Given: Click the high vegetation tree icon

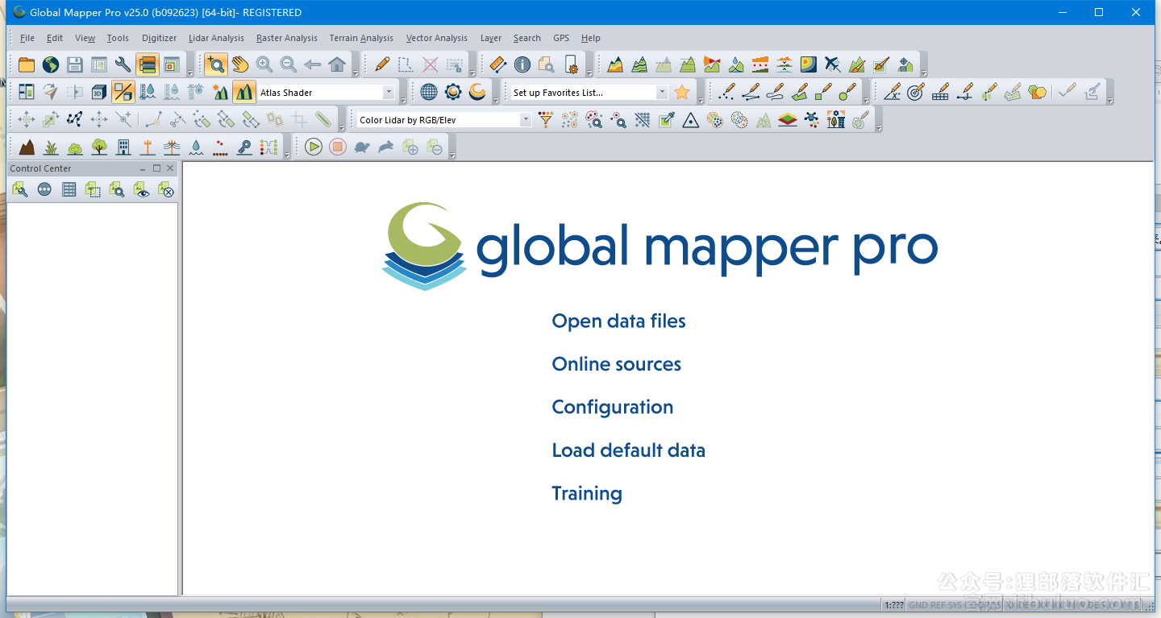Looking at the screenshot, I should coord(99,147).
